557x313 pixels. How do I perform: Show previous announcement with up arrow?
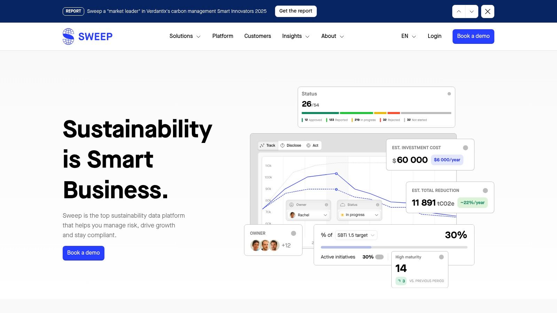coord(458,11)
